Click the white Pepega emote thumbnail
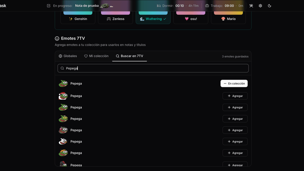304x171 pixels. tap(63, 141)
